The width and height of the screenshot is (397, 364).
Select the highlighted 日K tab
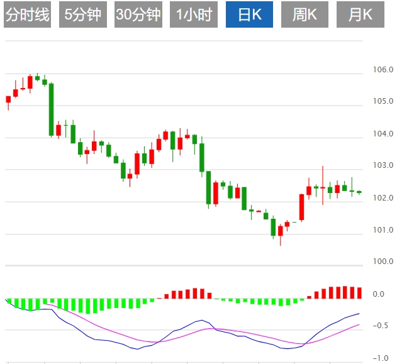(250, 15)
